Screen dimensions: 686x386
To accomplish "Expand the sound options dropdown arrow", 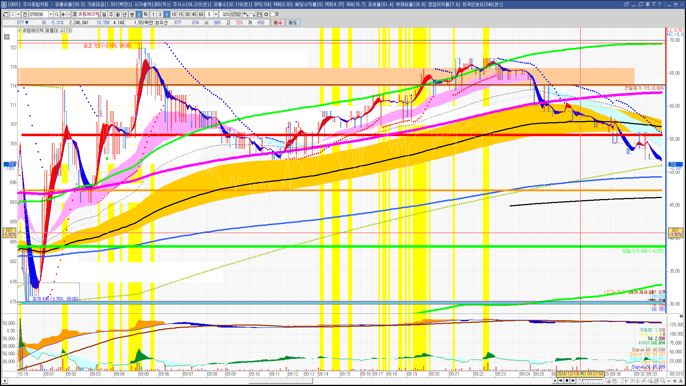I will pos(68,14).
